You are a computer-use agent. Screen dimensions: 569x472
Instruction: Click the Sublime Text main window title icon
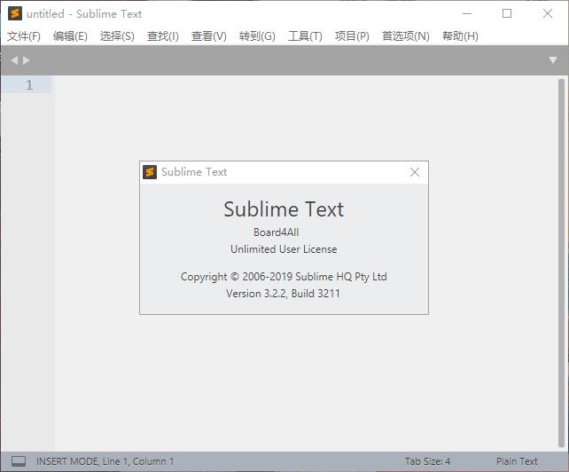15,13
